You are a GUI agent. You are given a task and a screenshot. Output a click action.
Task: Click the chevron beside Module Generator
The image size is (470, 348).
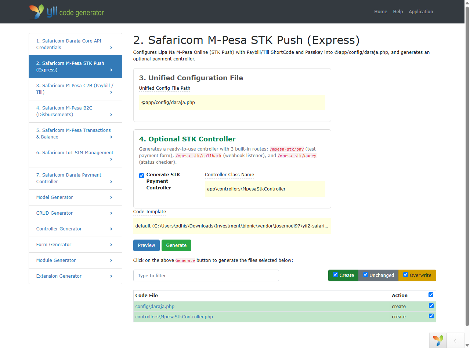[111, 260]
